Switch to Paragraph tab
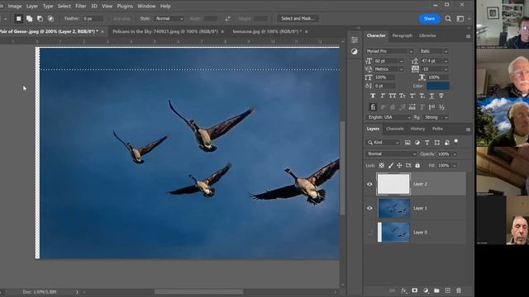 (402, 35)
